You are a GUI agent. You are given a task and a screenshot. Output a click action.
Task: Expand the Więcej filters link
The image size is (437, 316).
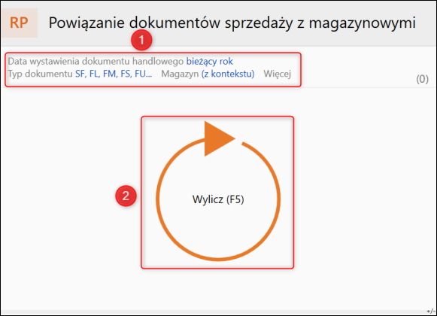(278, 74)
